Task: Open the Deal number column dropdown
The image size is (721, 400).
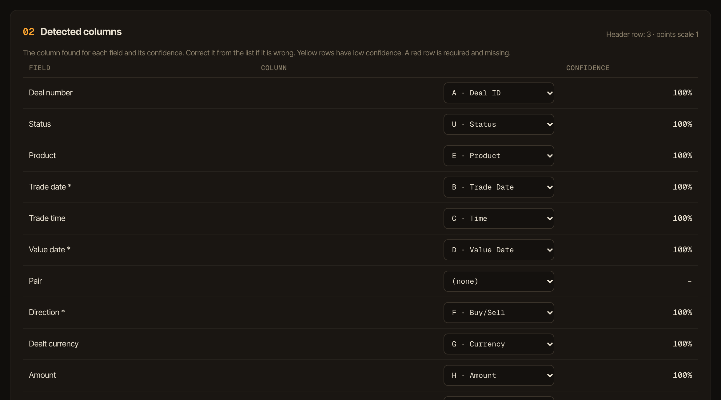Action: (499, 93)
